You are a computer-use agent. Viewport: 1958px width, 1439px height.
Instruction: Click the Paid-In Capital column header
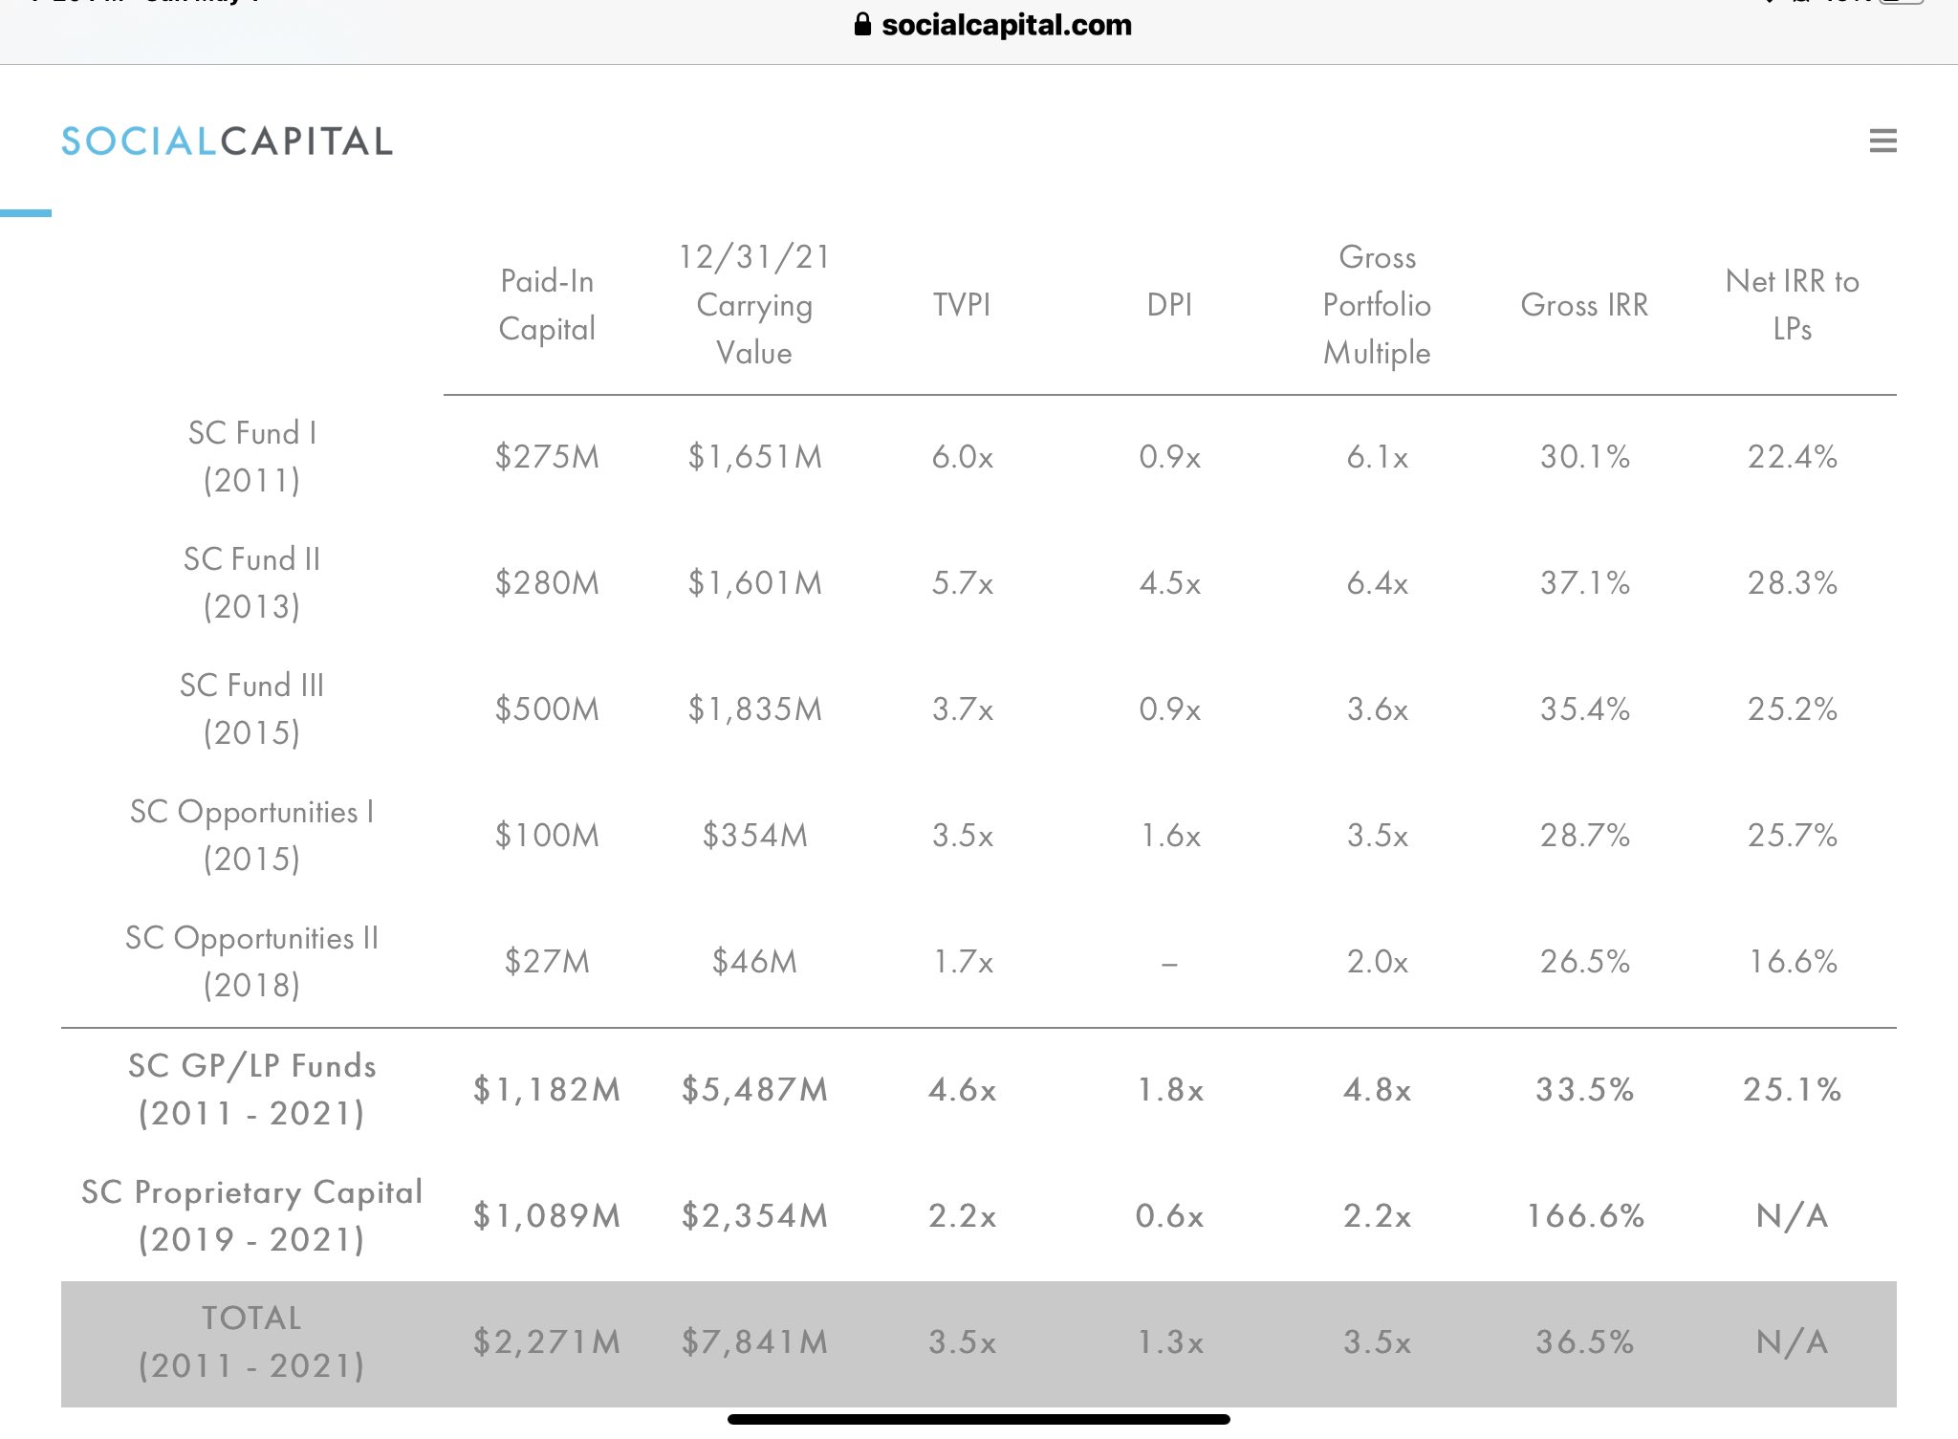click(x=547, y=305)
